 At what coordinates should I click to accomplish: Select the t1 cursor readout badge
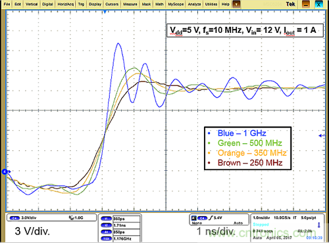point(107,219)
